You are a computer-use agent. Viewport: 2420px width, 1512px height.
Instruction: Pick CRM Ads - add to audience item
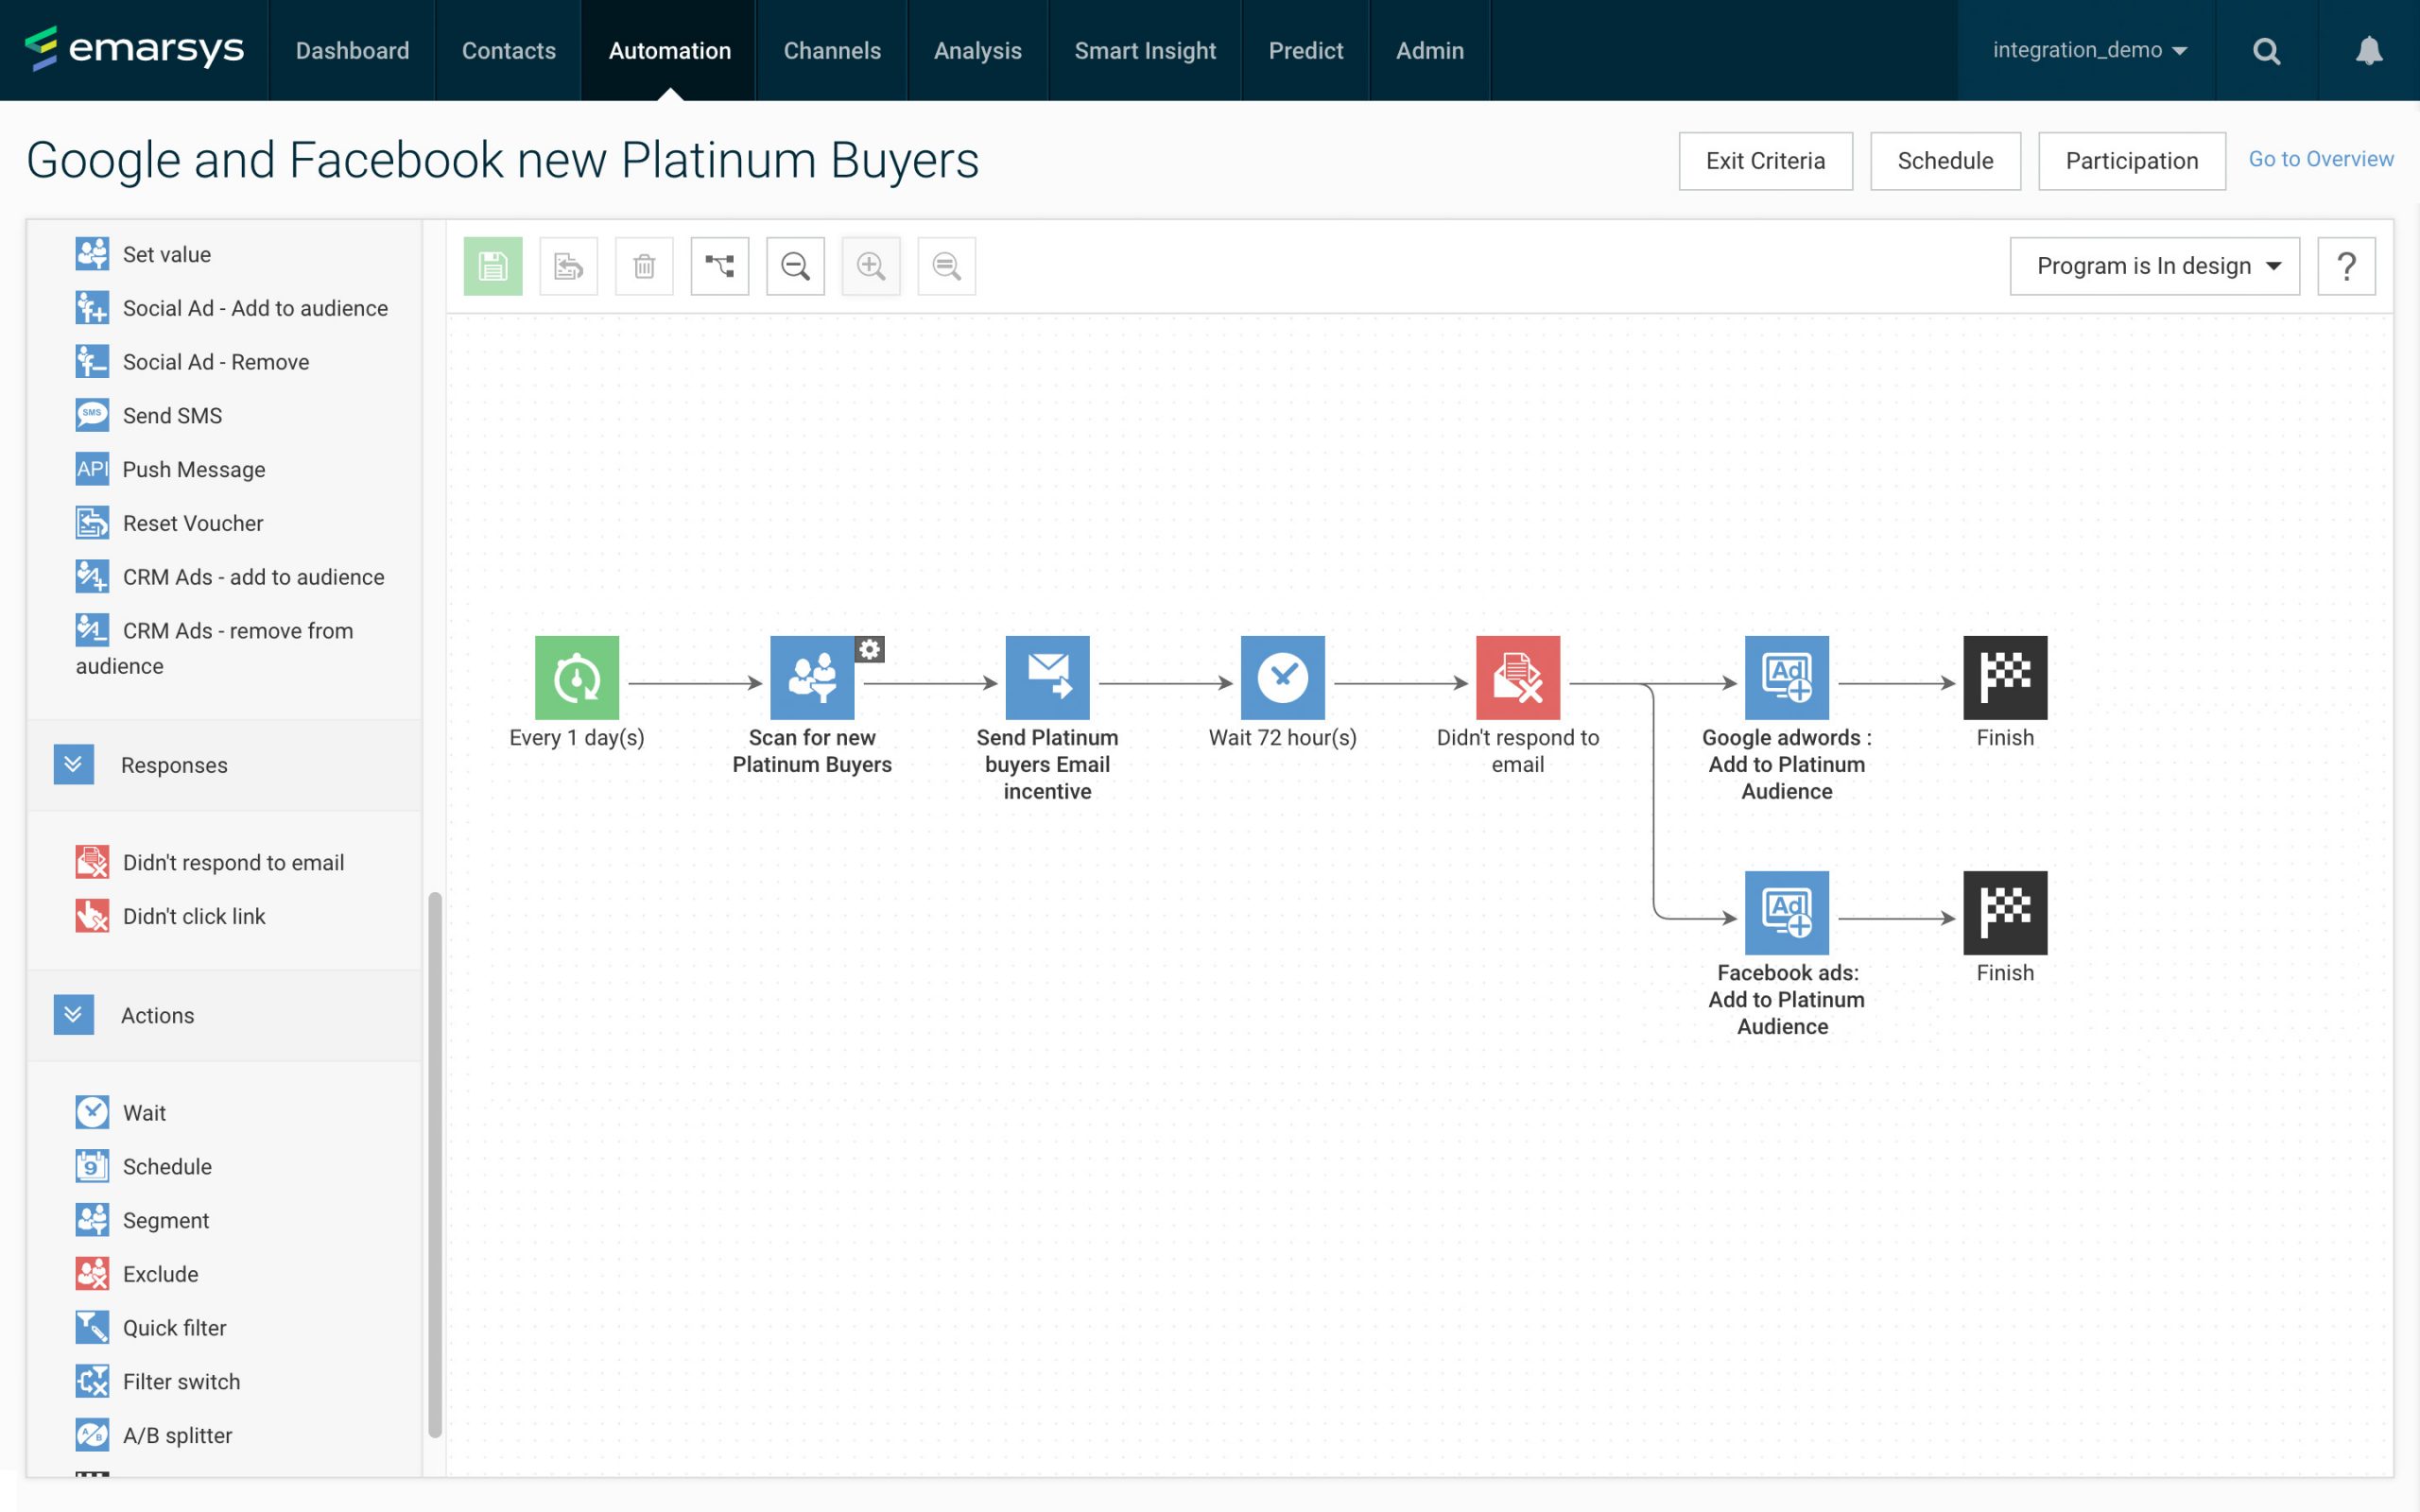click(x=230, y=577)
